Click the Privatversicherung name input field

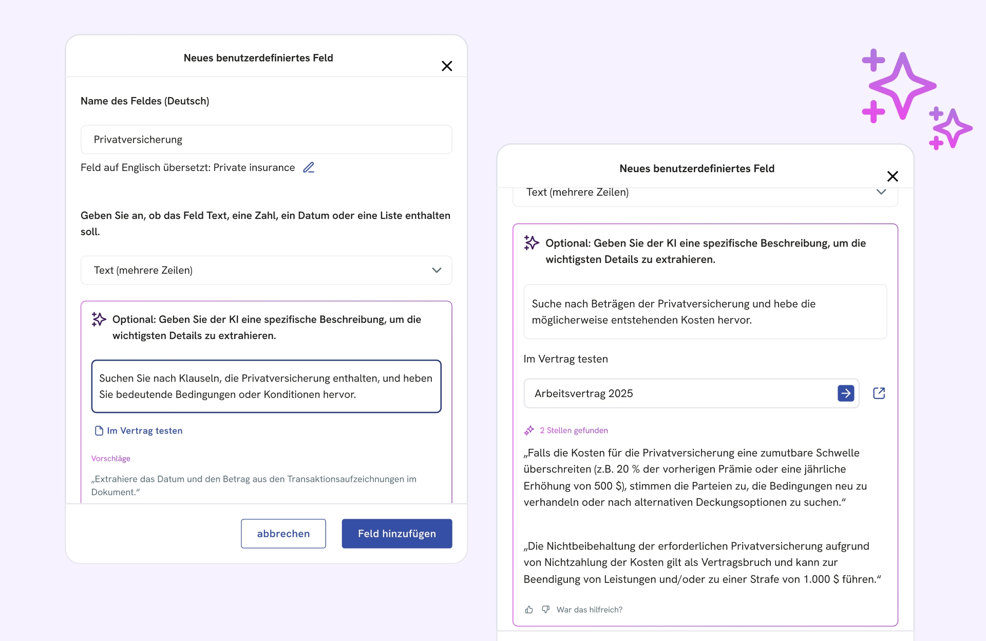[x=266, y=140]
